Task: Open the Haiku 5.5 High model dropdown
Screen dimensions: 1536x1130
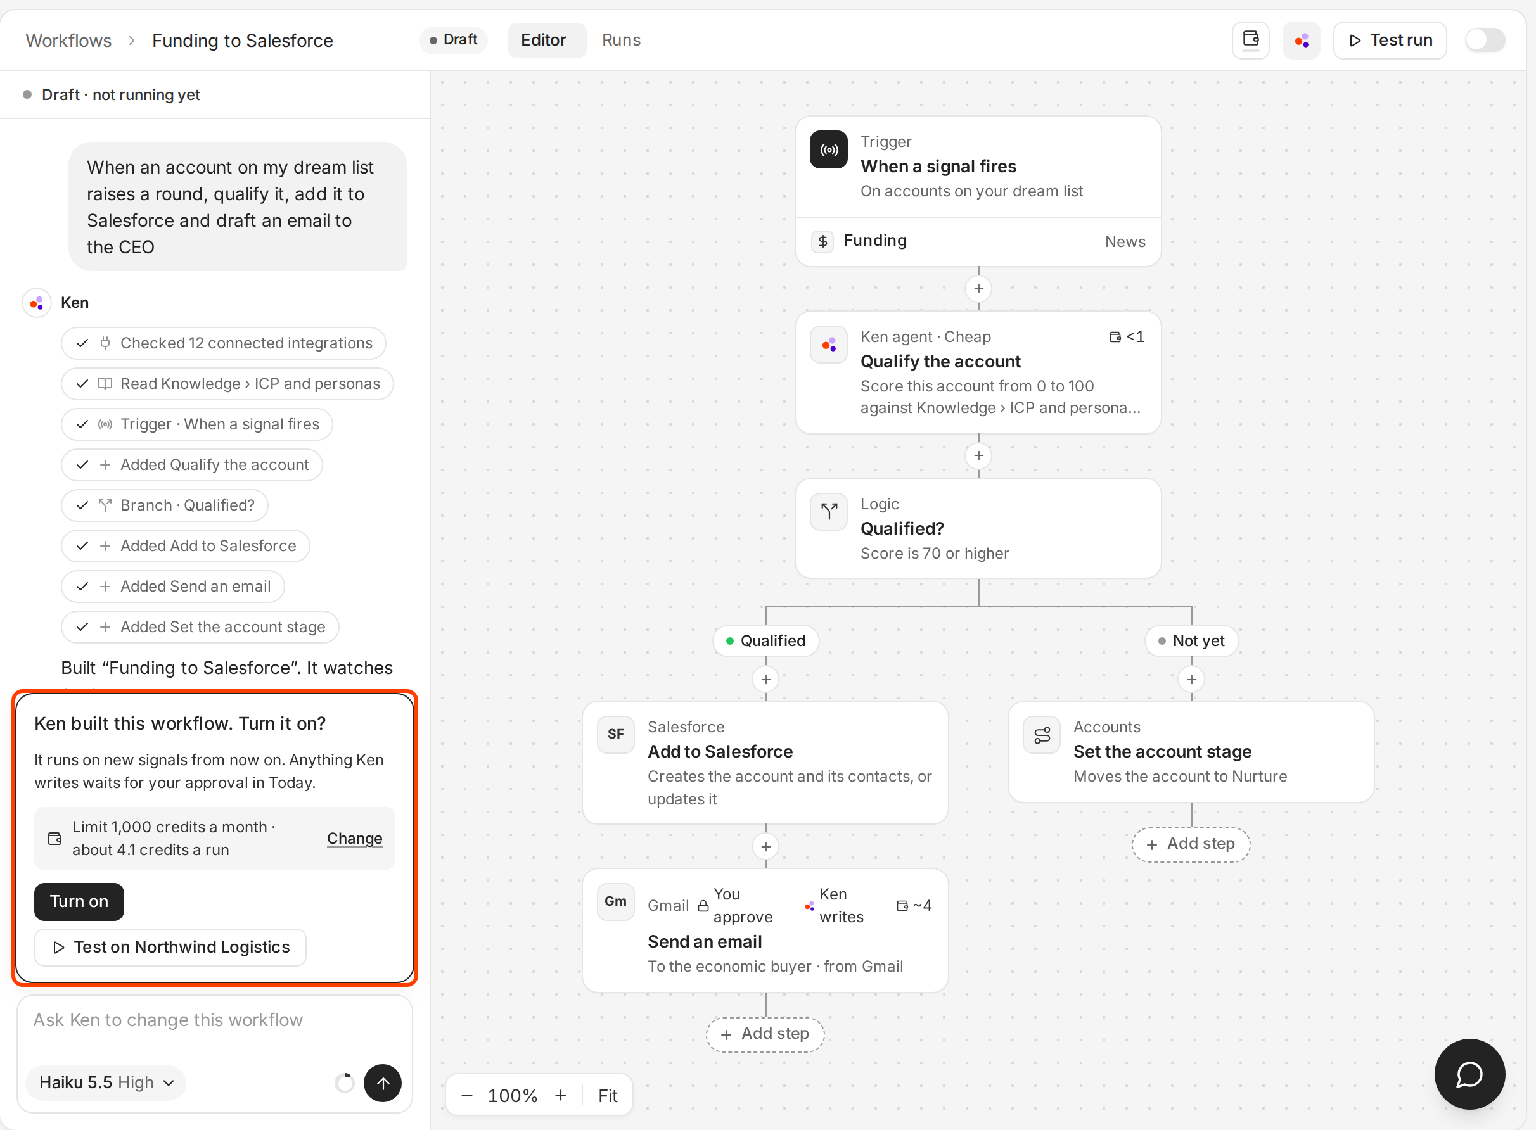Action: click(106, 1082)
